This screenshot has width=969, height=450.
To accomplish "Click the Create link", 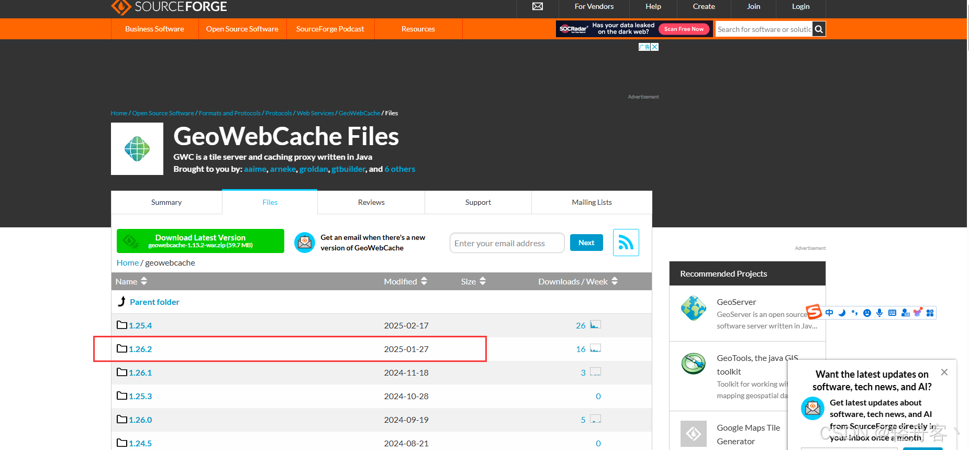I will click(704, 6).
